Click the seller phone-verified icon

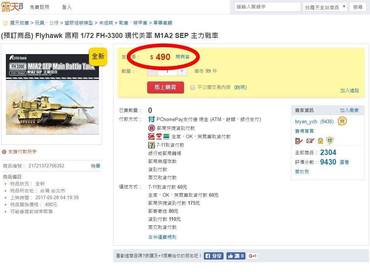(299, 141)
